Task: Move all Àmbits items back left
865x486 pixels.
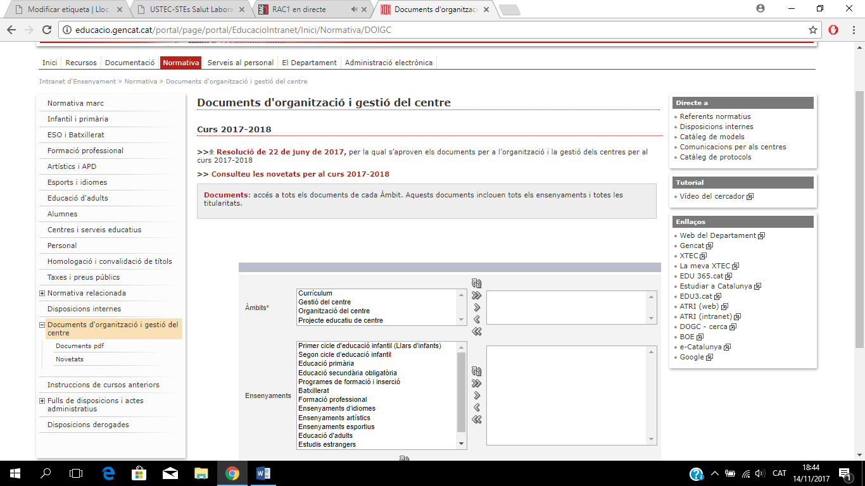Action: click(477, 332)
